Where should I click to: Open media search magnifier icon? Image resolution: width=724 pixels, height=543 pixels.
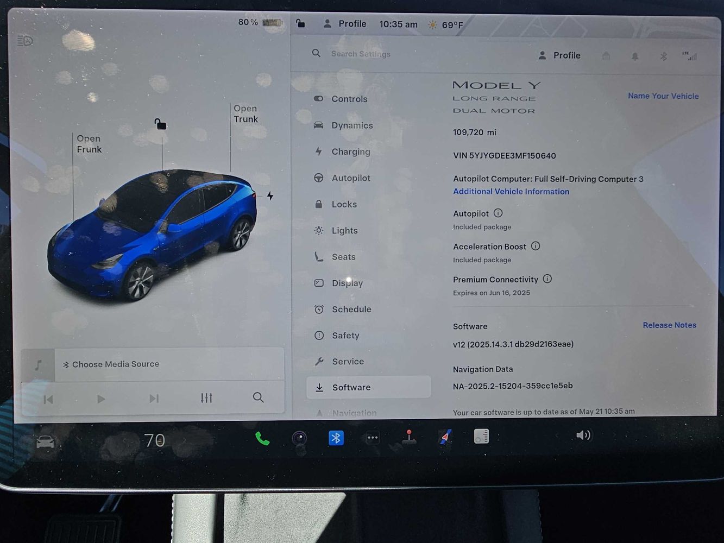(259, 397)
